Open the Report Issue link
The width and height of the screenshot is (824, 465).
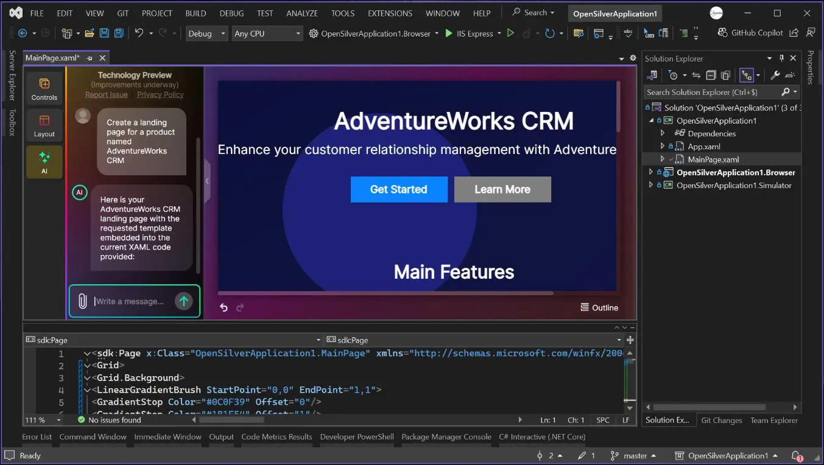107,94
